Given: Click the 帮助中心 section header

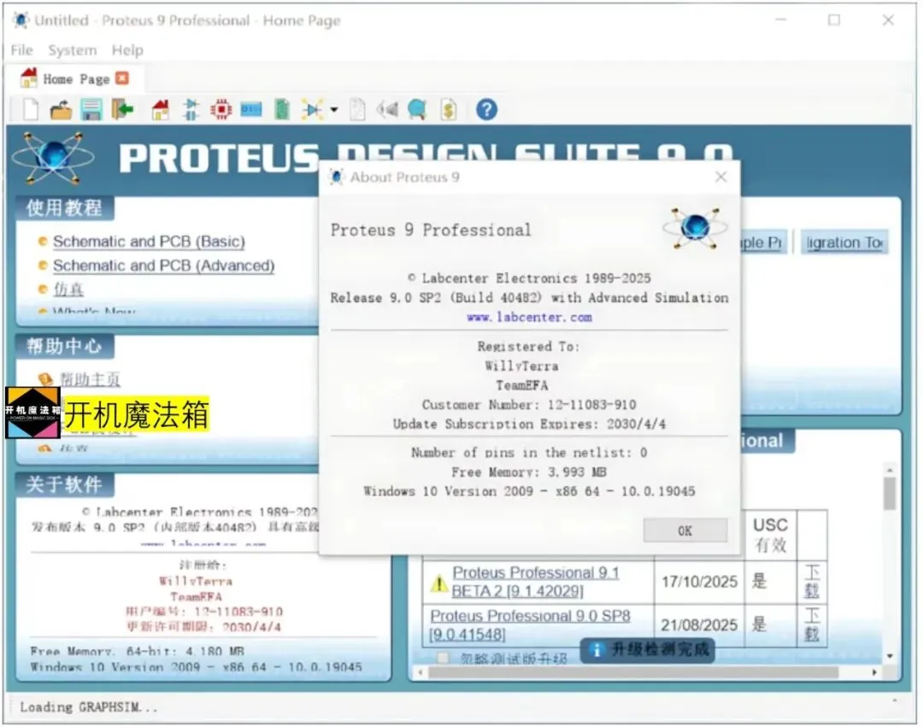Looking at the screenshot, I should 64,346.
